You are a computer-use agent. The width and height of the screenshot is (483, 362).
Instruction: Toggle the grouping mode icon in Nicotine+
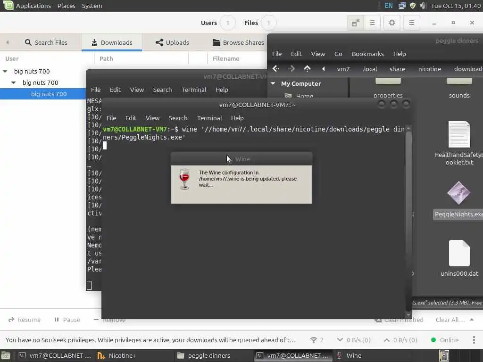tap(356, 23)
